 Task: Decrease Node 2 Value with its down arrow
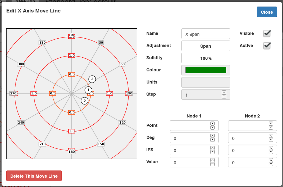[x=271, y=164]
